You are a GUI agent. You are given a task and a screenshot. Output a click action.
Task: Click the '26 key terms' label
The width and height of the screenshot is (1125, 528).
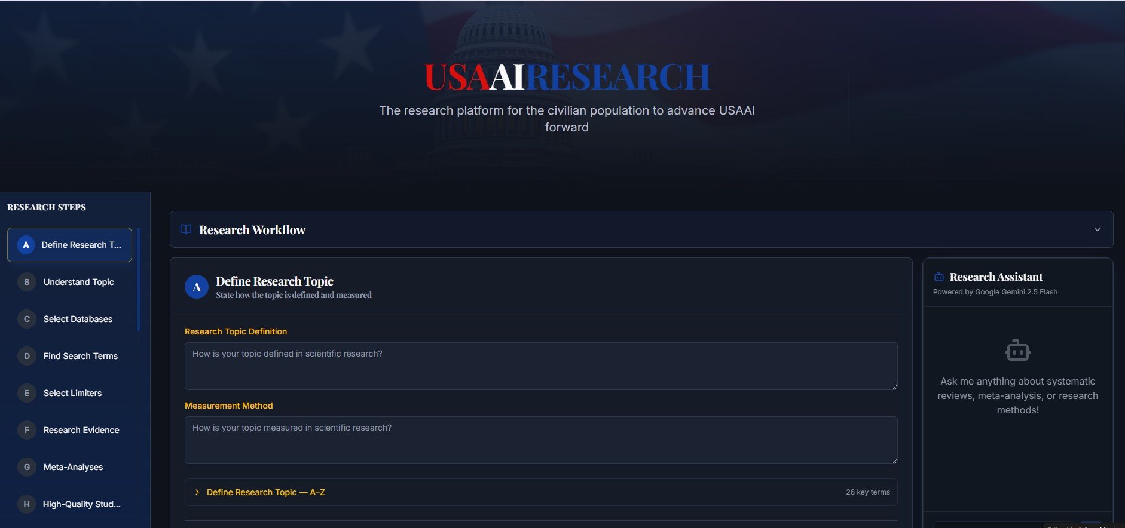[867, 492]
